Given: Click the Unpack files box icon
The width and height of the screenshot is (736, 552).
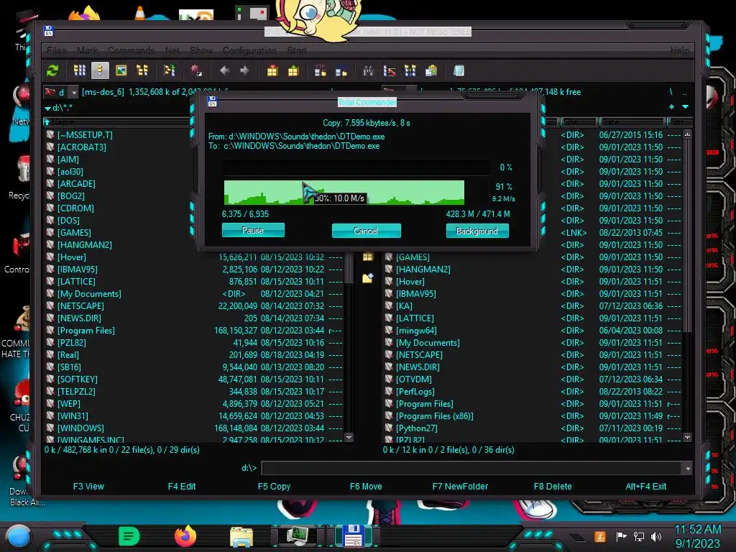Looking at the screenshot, I should [293, 71].
